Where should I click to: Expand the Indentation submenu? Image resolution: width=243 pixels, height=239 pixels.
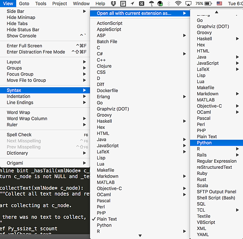[18, 96]
